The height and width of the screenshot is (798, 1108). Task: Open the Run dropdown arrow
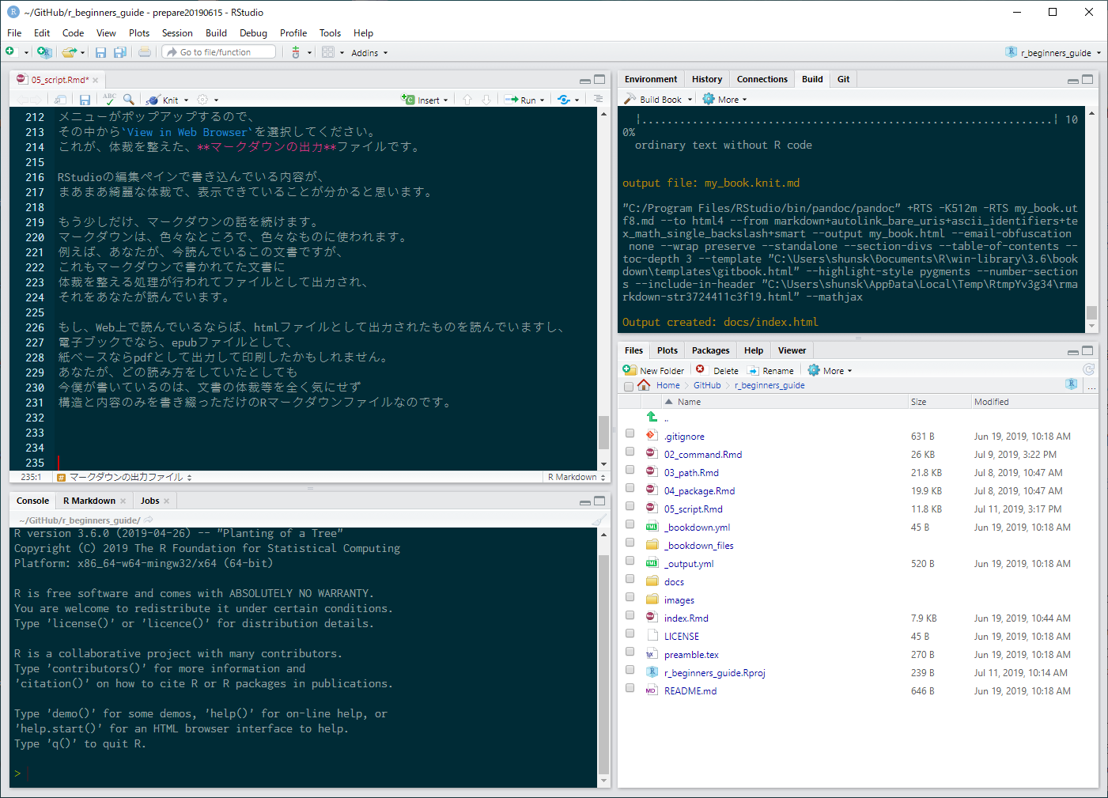[x=542, y=100]
